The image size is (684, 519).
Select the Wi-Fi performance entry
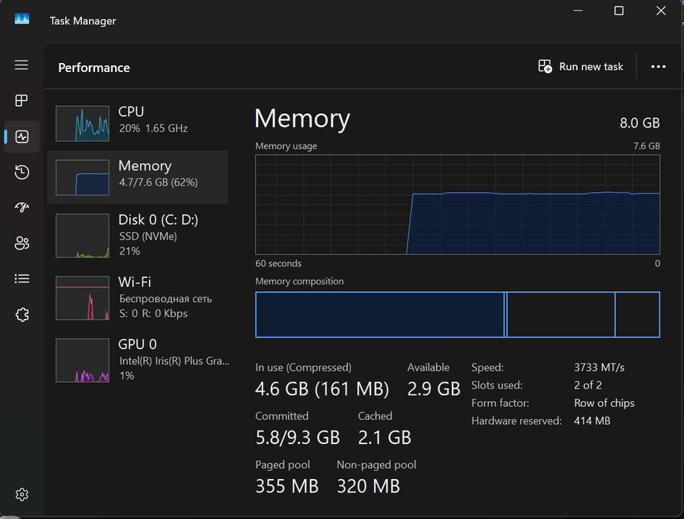[137, 297]
